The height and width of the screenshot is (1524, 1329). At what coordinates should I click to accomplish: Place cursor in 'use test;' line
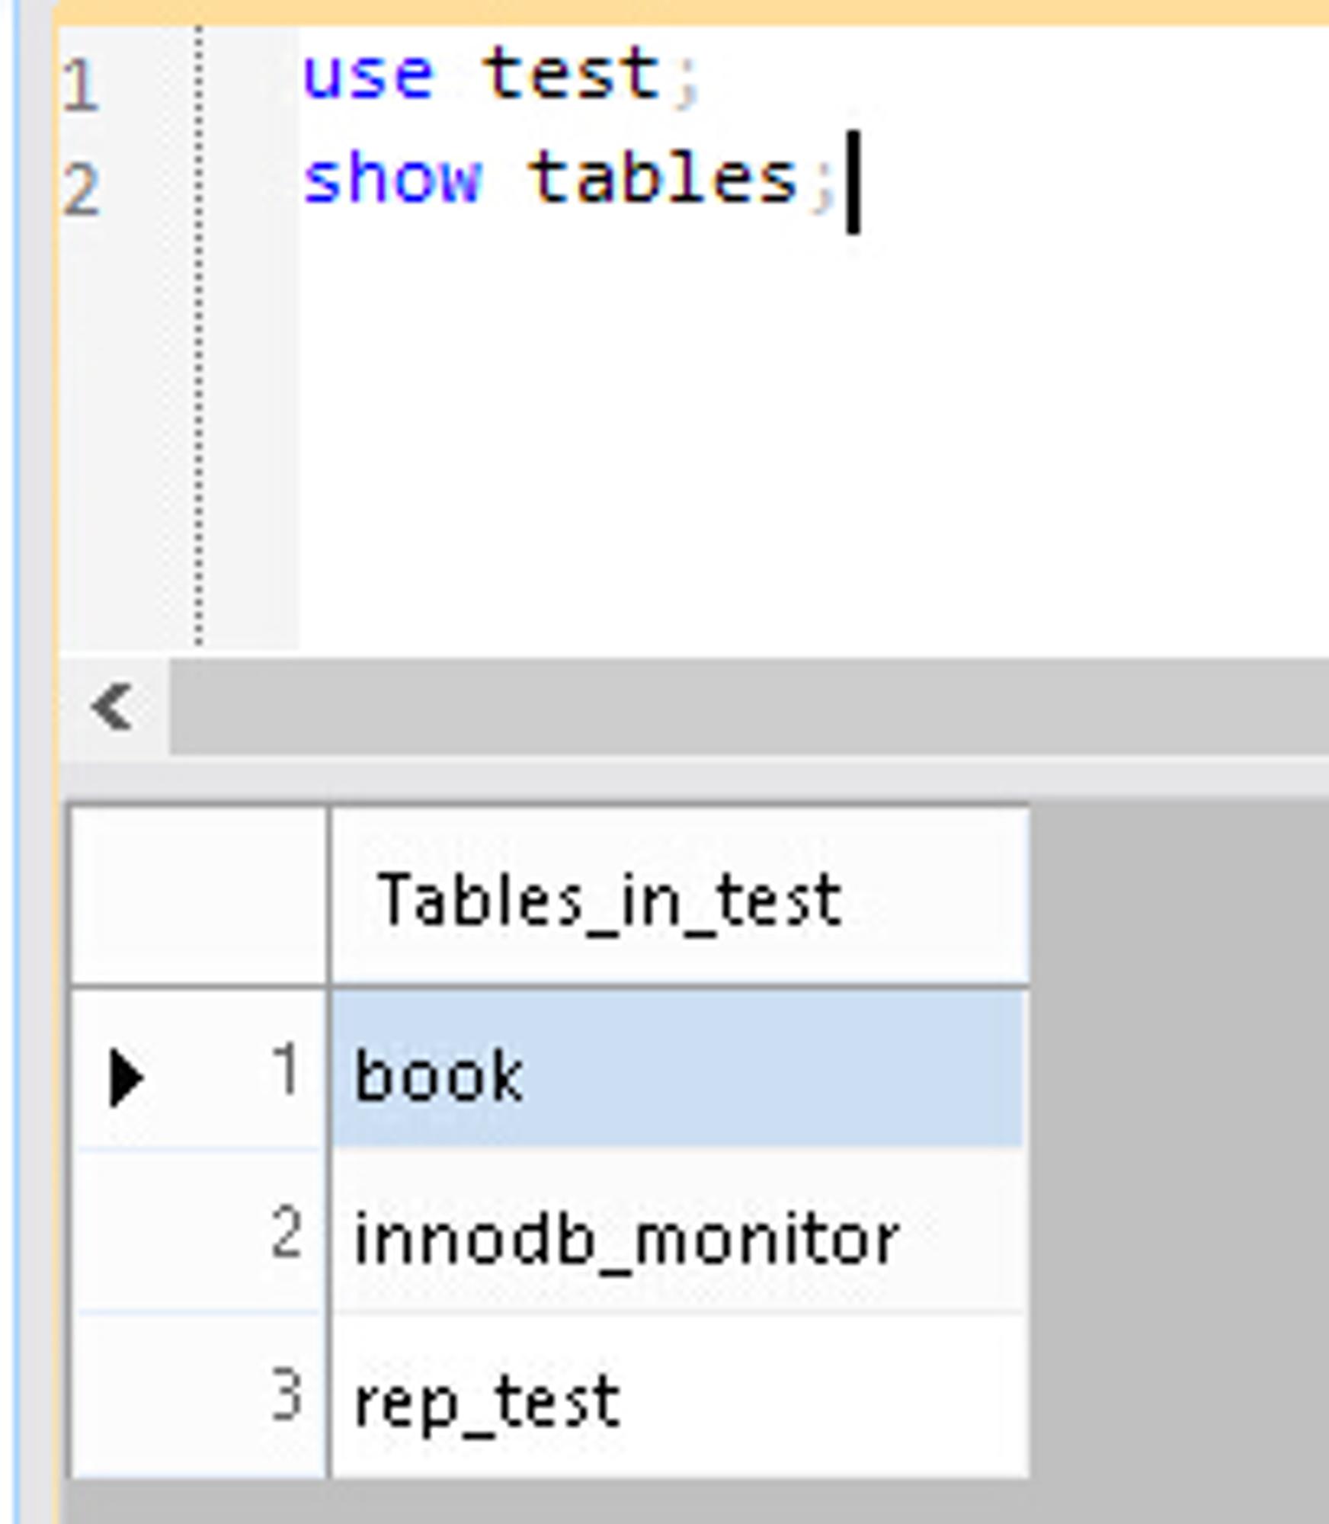500,74
